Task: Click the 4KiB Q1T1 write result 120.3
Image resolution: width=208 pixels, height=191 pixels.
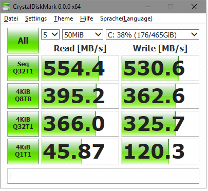Action: click(x=160, y=151)
